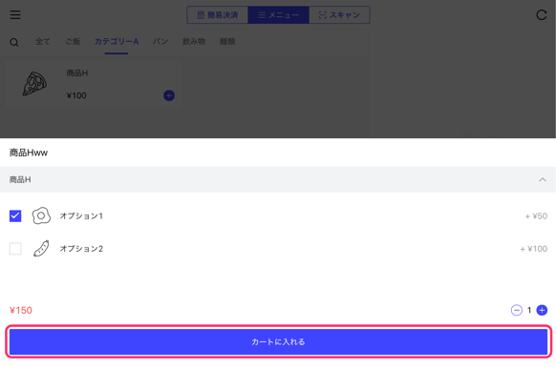This screenshot has height=369, width=556.
Task: Collapse the 商品H option group chevron
Action: tap(543, 179)
